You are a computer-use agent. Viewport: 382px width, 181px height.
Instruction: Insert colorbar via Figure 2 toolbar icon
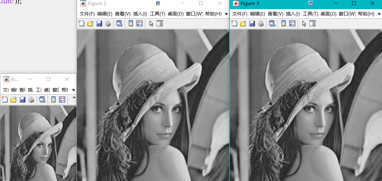(x=131, y=23)
